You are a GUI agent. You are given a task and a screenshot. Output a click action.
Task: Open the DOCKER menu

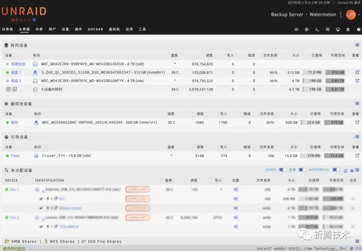pos(95,29)
